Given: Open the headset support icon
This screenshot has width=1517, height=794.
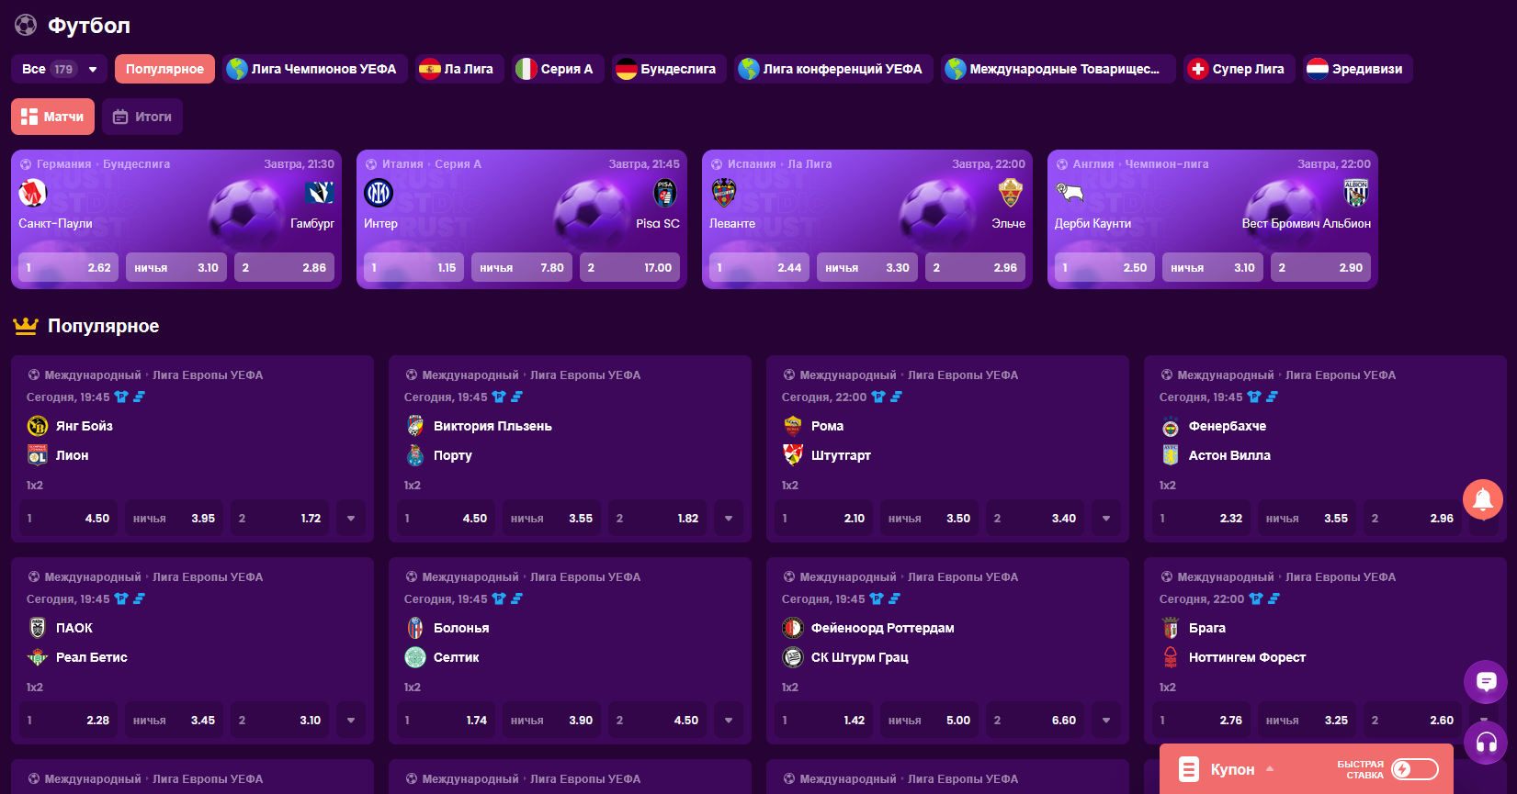Looking at the screenshot, I should coord(1486,743).
